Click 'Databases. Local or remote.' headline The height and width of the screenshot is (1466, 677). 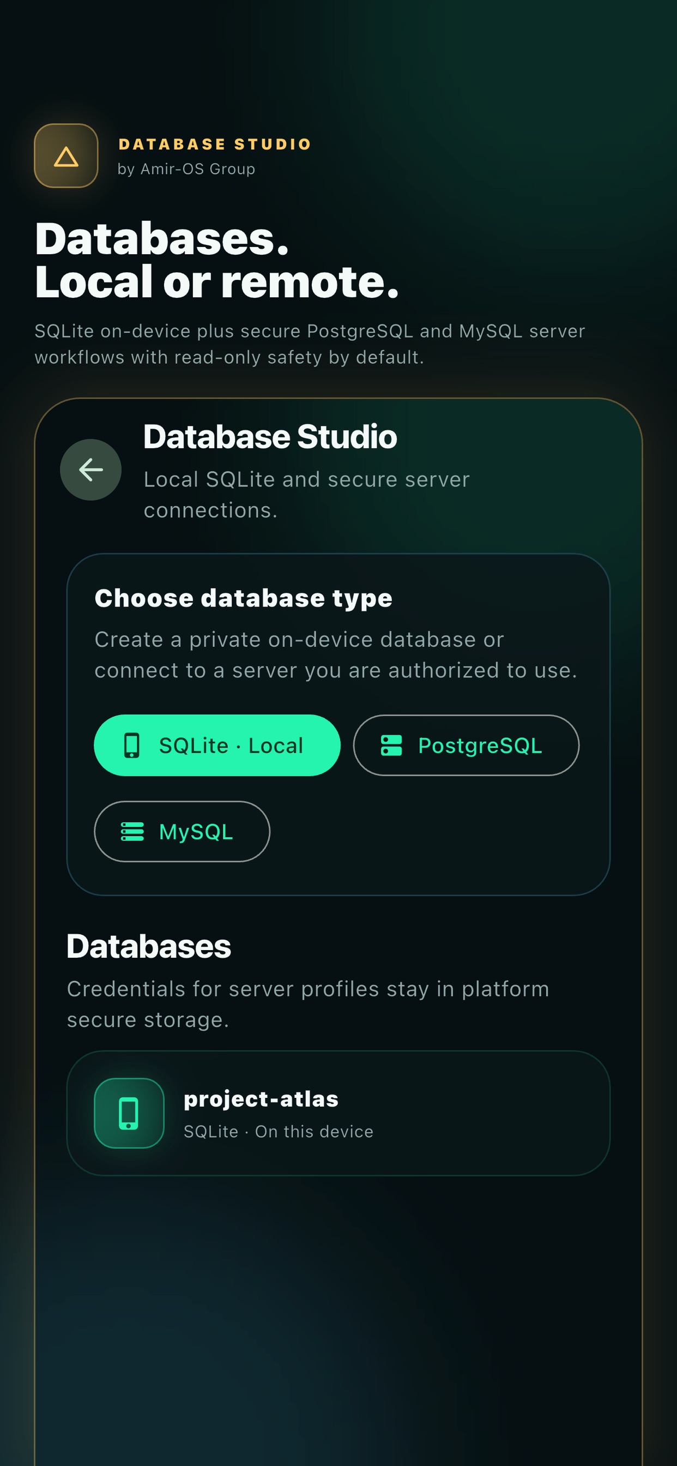click(x=217, y=260)
